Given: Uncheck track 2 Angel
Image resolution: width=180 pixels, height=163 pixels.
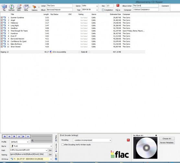Looking at the screenshot, I should pyautogui.click(x=2, y=20).
